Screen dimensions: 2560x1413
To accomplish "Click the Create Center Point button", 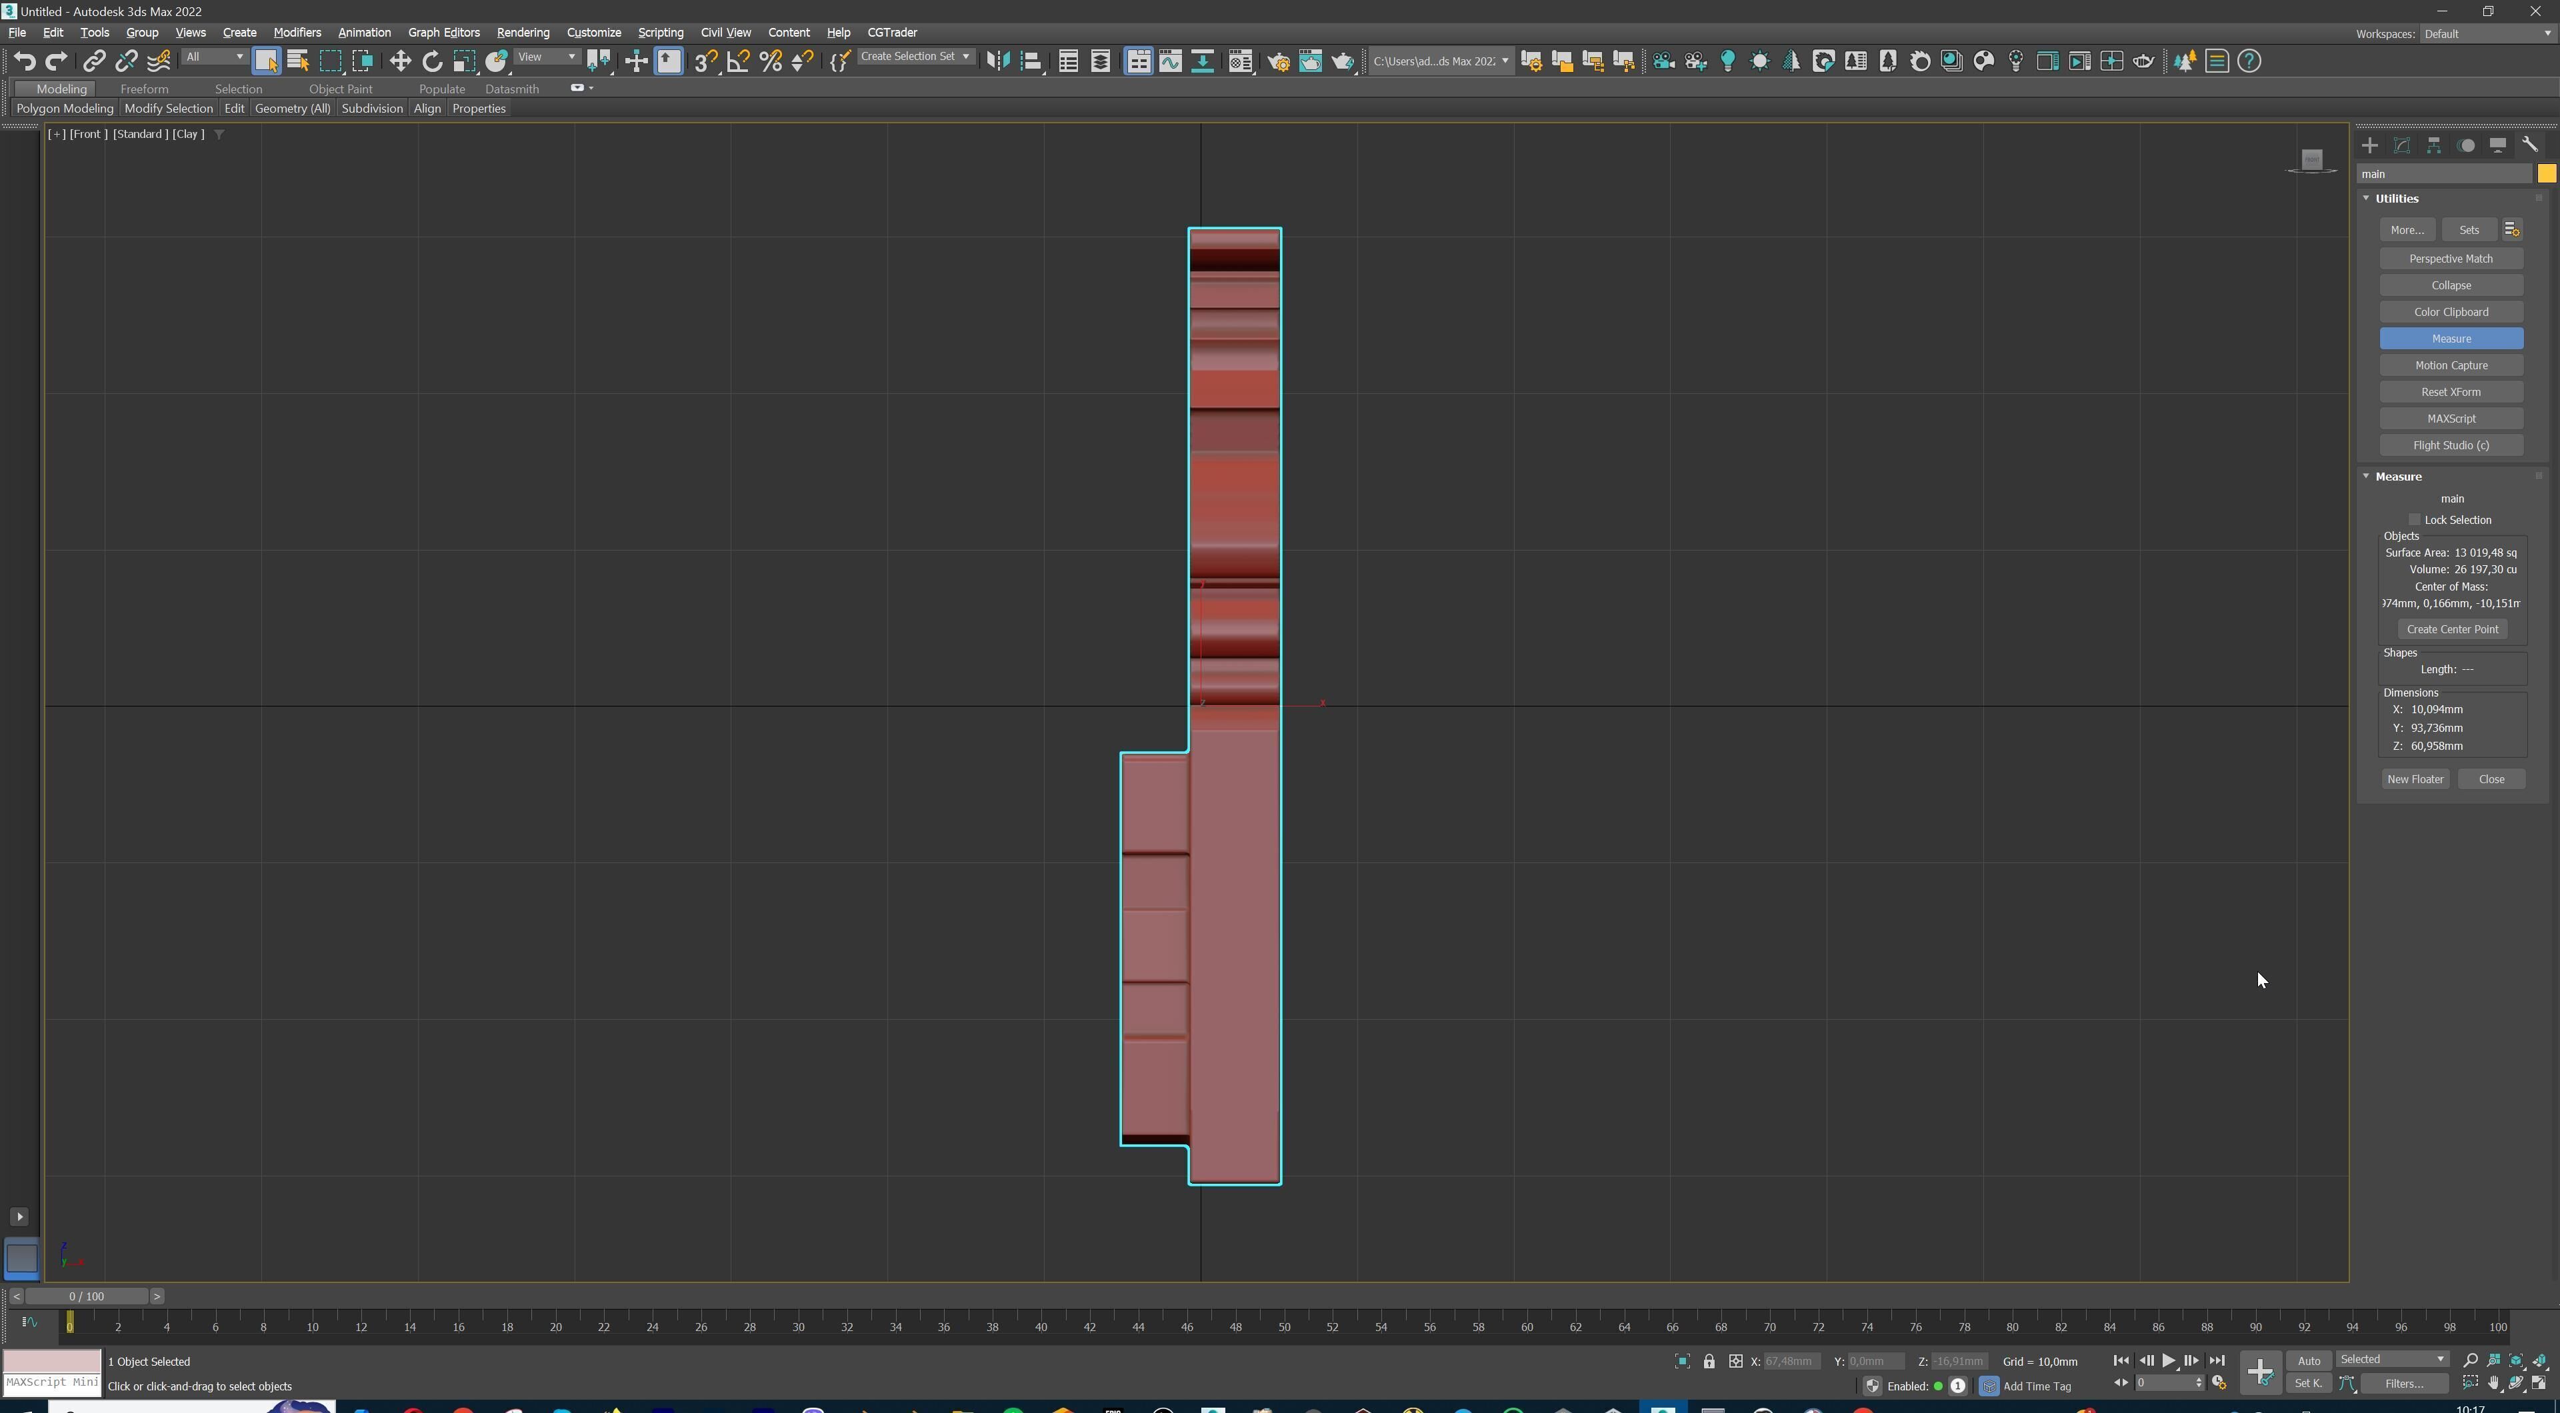I will coord(2452,629).
